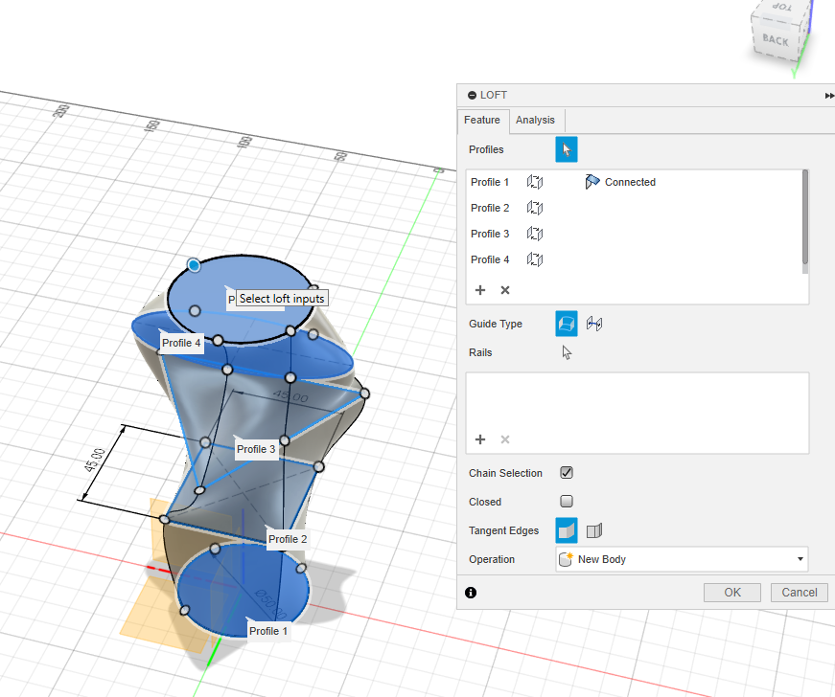Select Profile 4 row in list
The image size is (835, 697).
[634, 259]
